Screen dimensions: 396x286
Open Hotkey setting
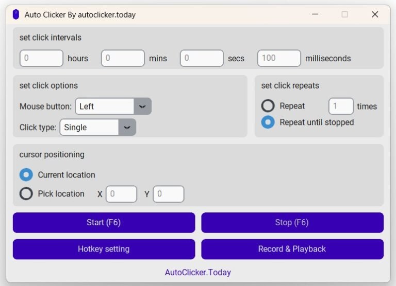(x=104, y=249)
